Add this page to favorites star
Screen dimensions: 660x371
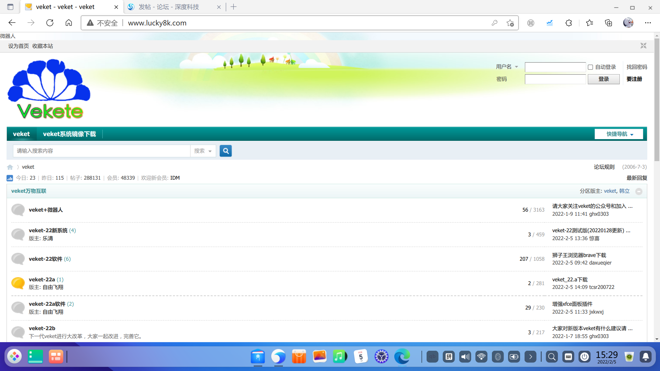point(510,23)
